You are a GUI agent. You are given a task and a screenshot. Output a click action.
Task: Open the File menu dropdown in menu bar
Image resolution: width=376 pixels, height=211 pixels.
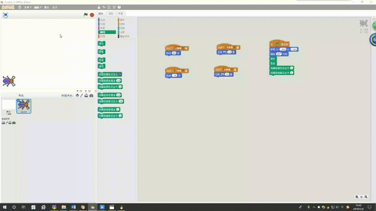(28, 8)
